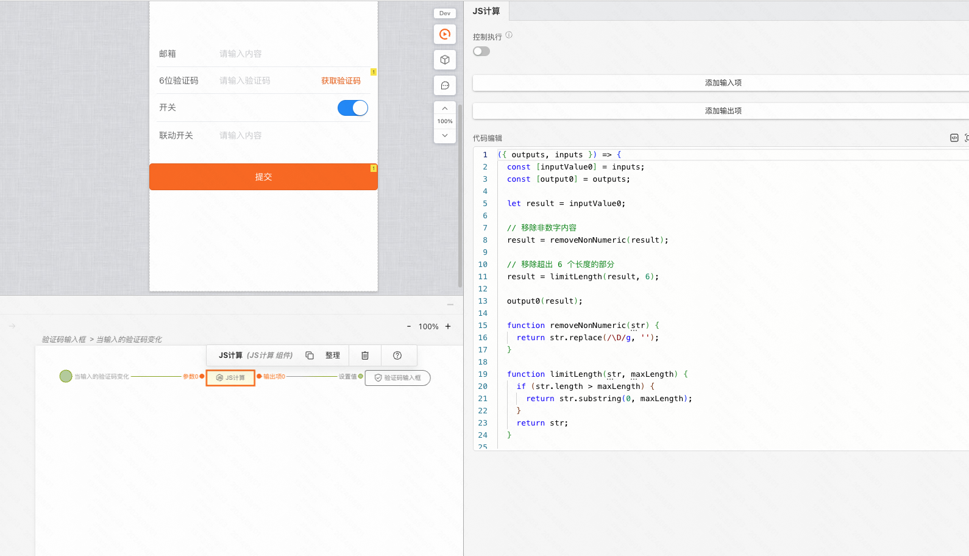Screen dimensions: 969x556
Task: Click line 21 return str.substring statement
Action: coord(609,399)
